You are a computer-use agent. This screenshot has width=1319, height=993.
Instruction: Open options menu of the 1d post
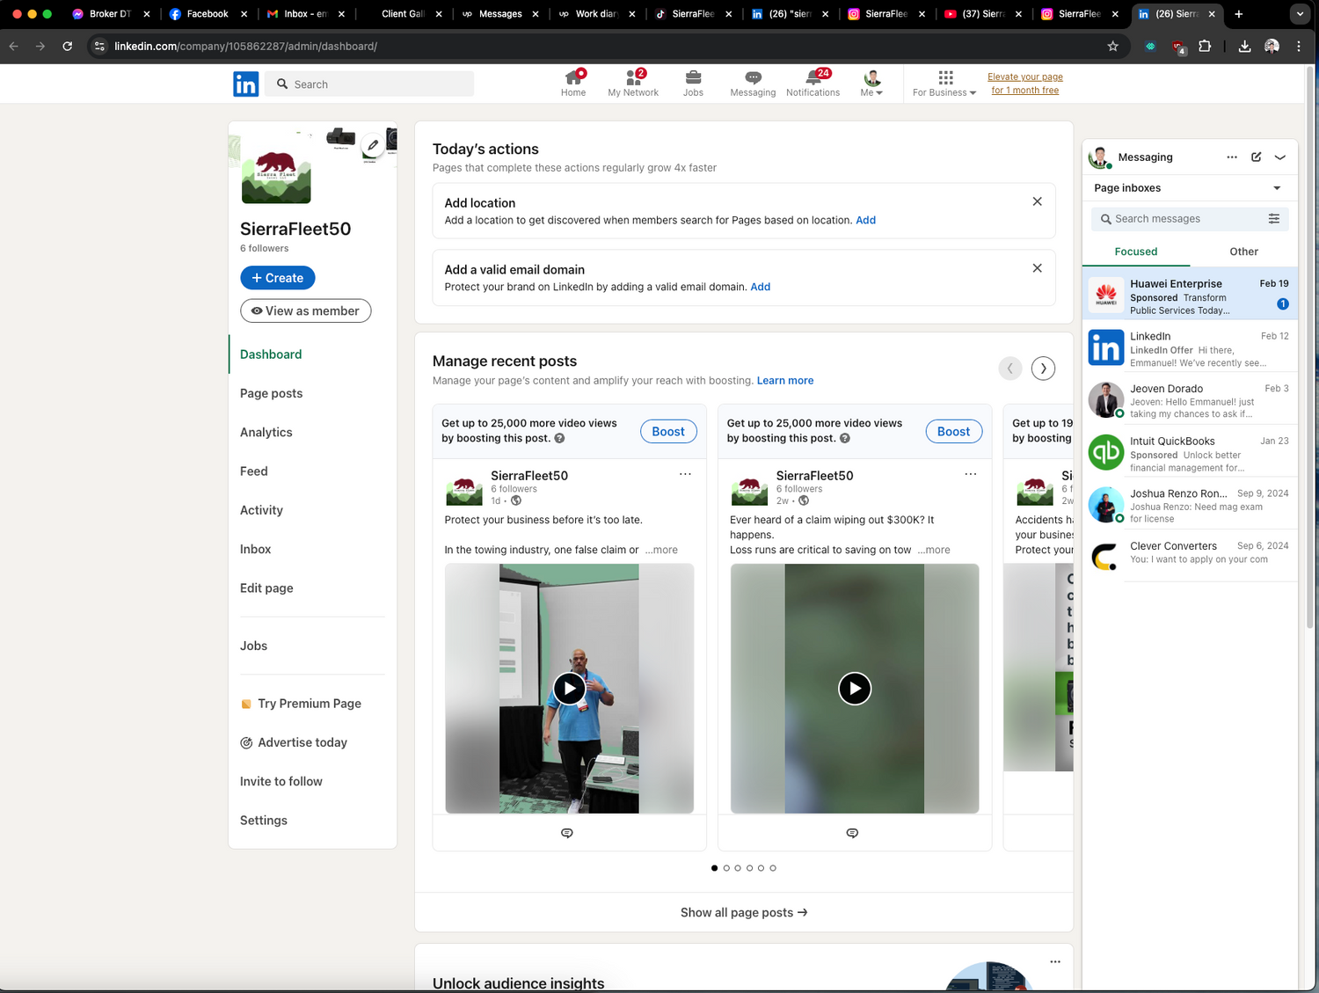pyautogui.click(x=685, y=474)
